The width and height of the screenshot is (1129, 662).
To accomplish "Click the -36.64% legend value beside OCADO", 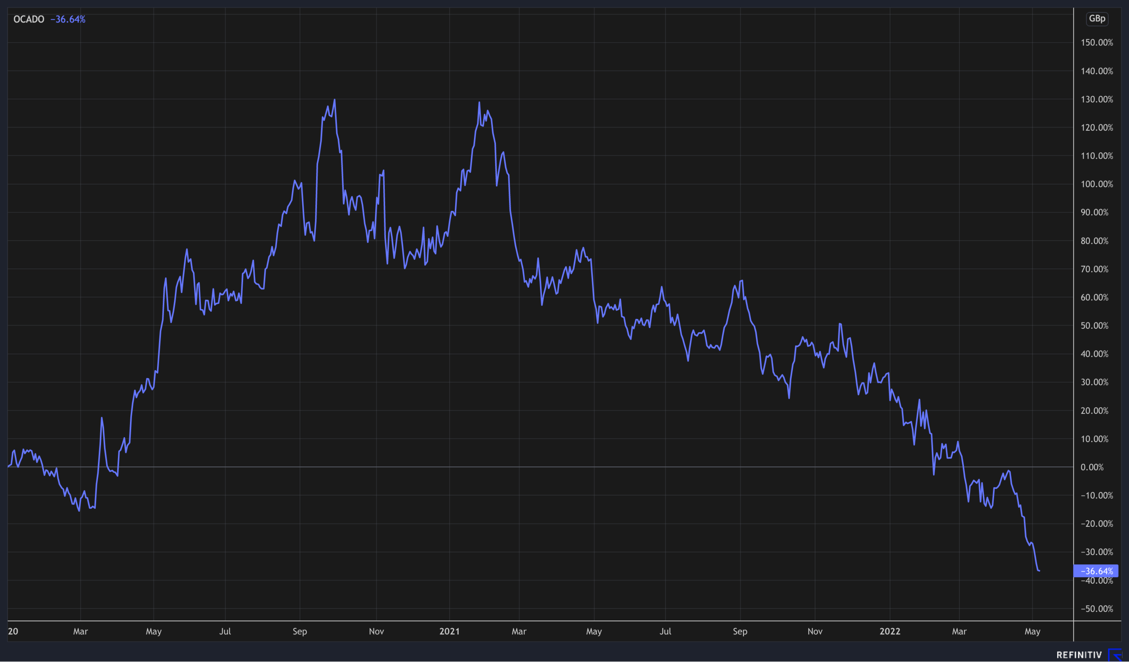I will (68, 19).
